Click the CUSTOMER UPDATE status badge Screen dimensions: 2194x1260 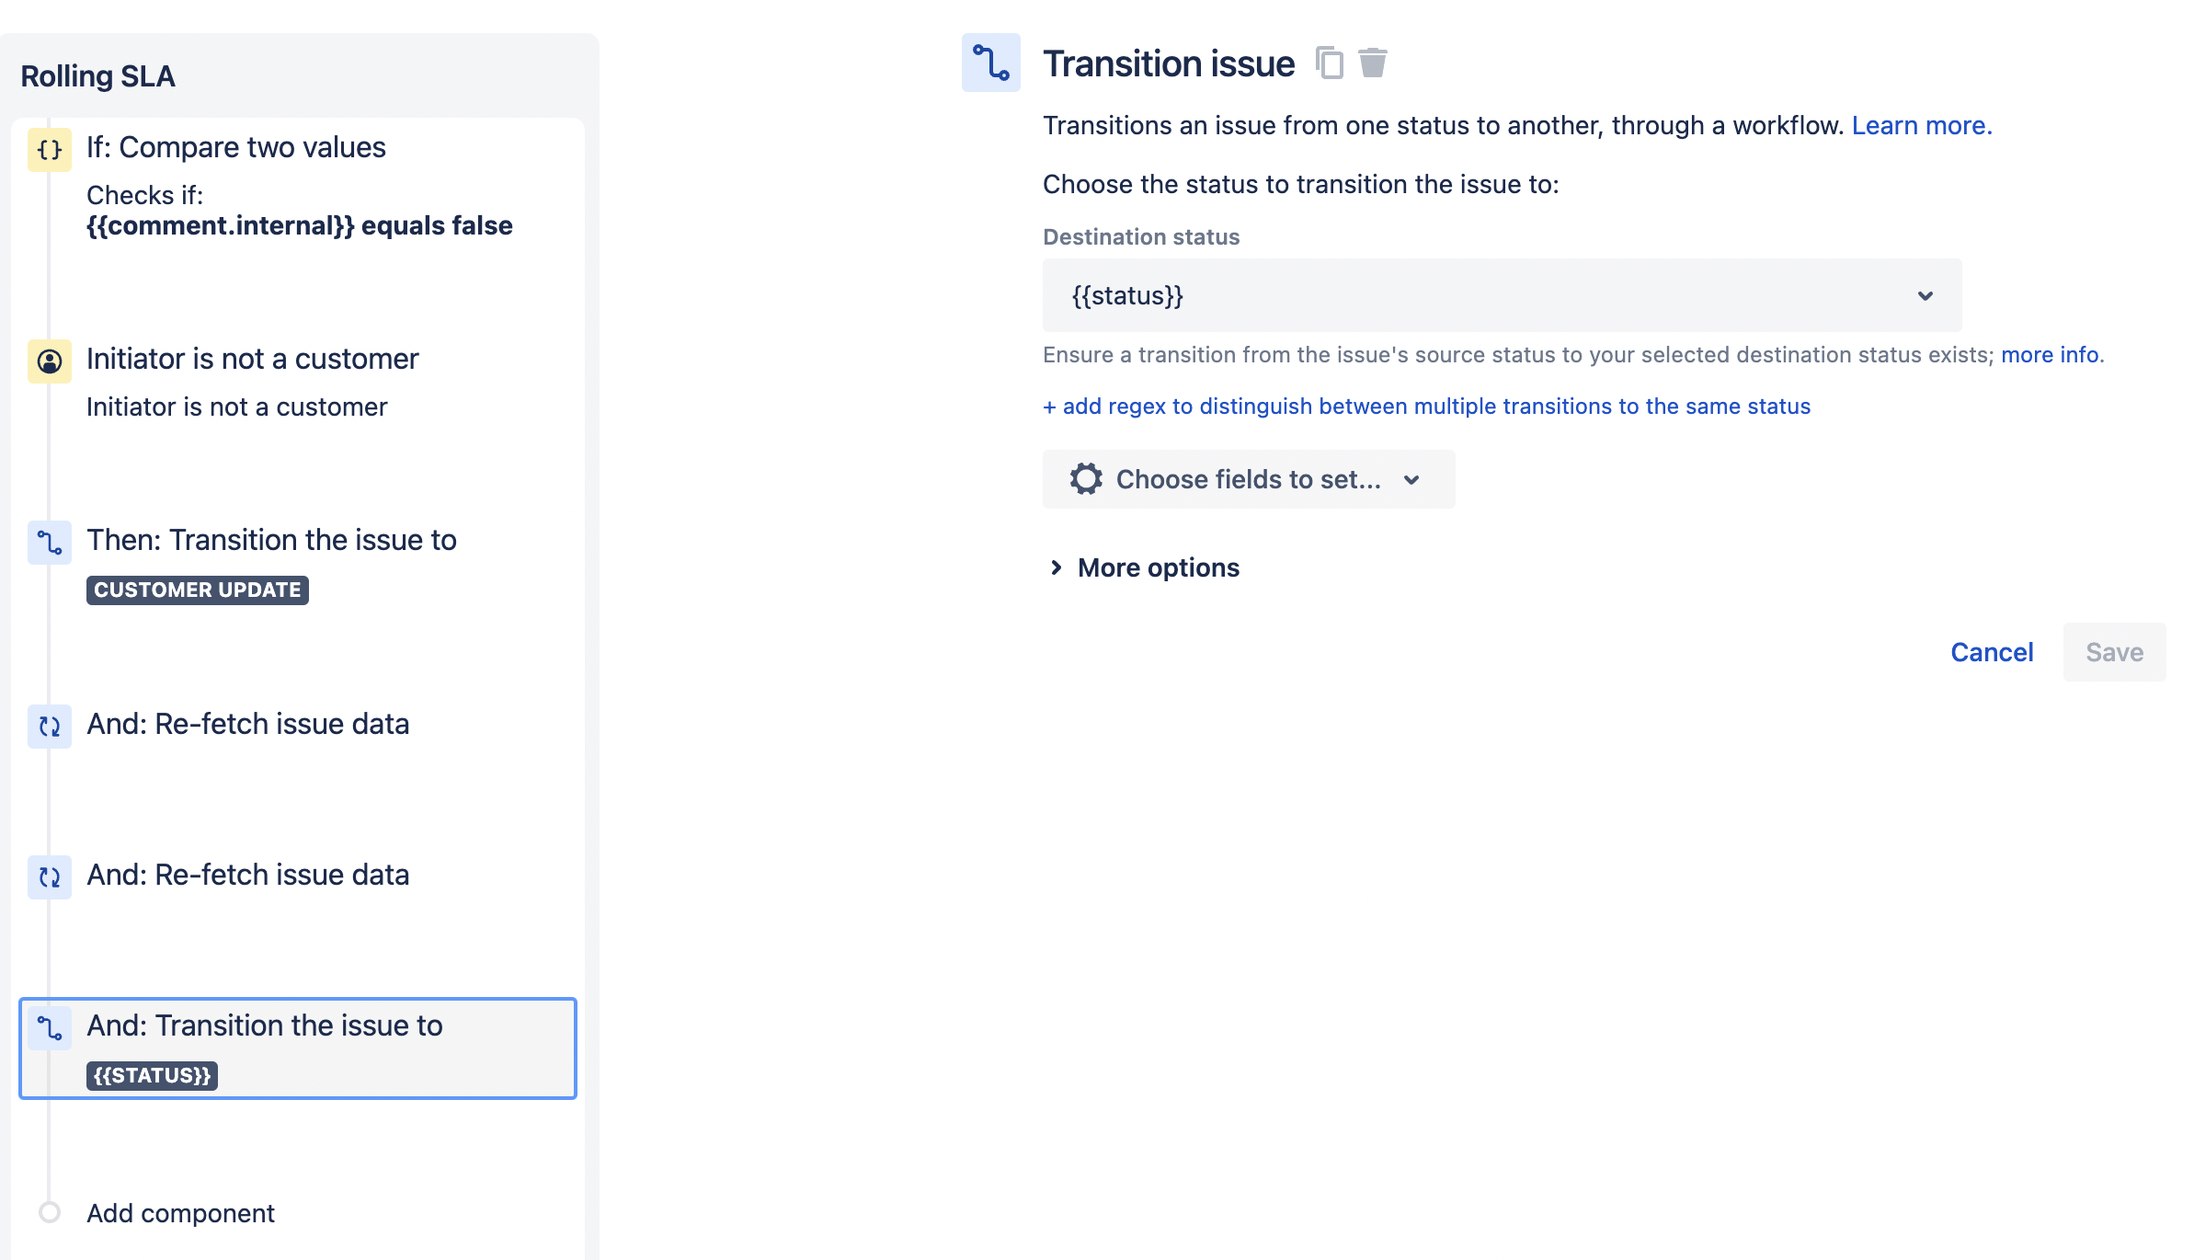(x=197, y=590)
